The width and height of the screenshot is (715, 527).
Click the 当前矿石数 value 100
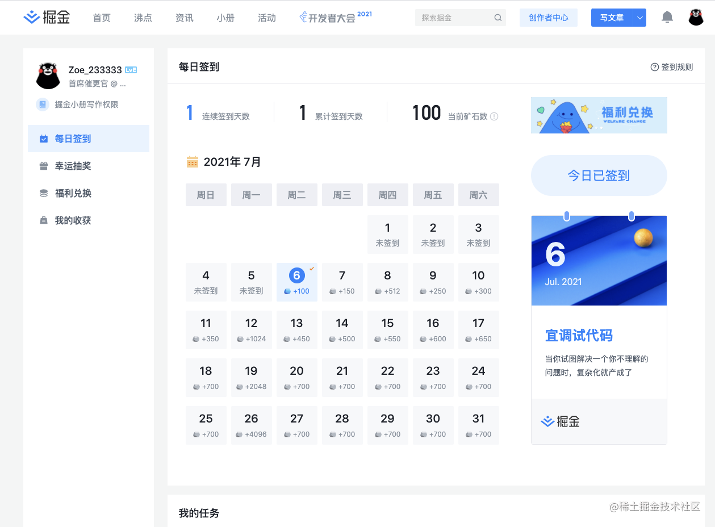click(x=427, y=113)
